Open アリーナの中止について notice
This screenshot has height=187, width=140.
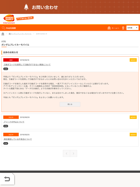(14, 122)
